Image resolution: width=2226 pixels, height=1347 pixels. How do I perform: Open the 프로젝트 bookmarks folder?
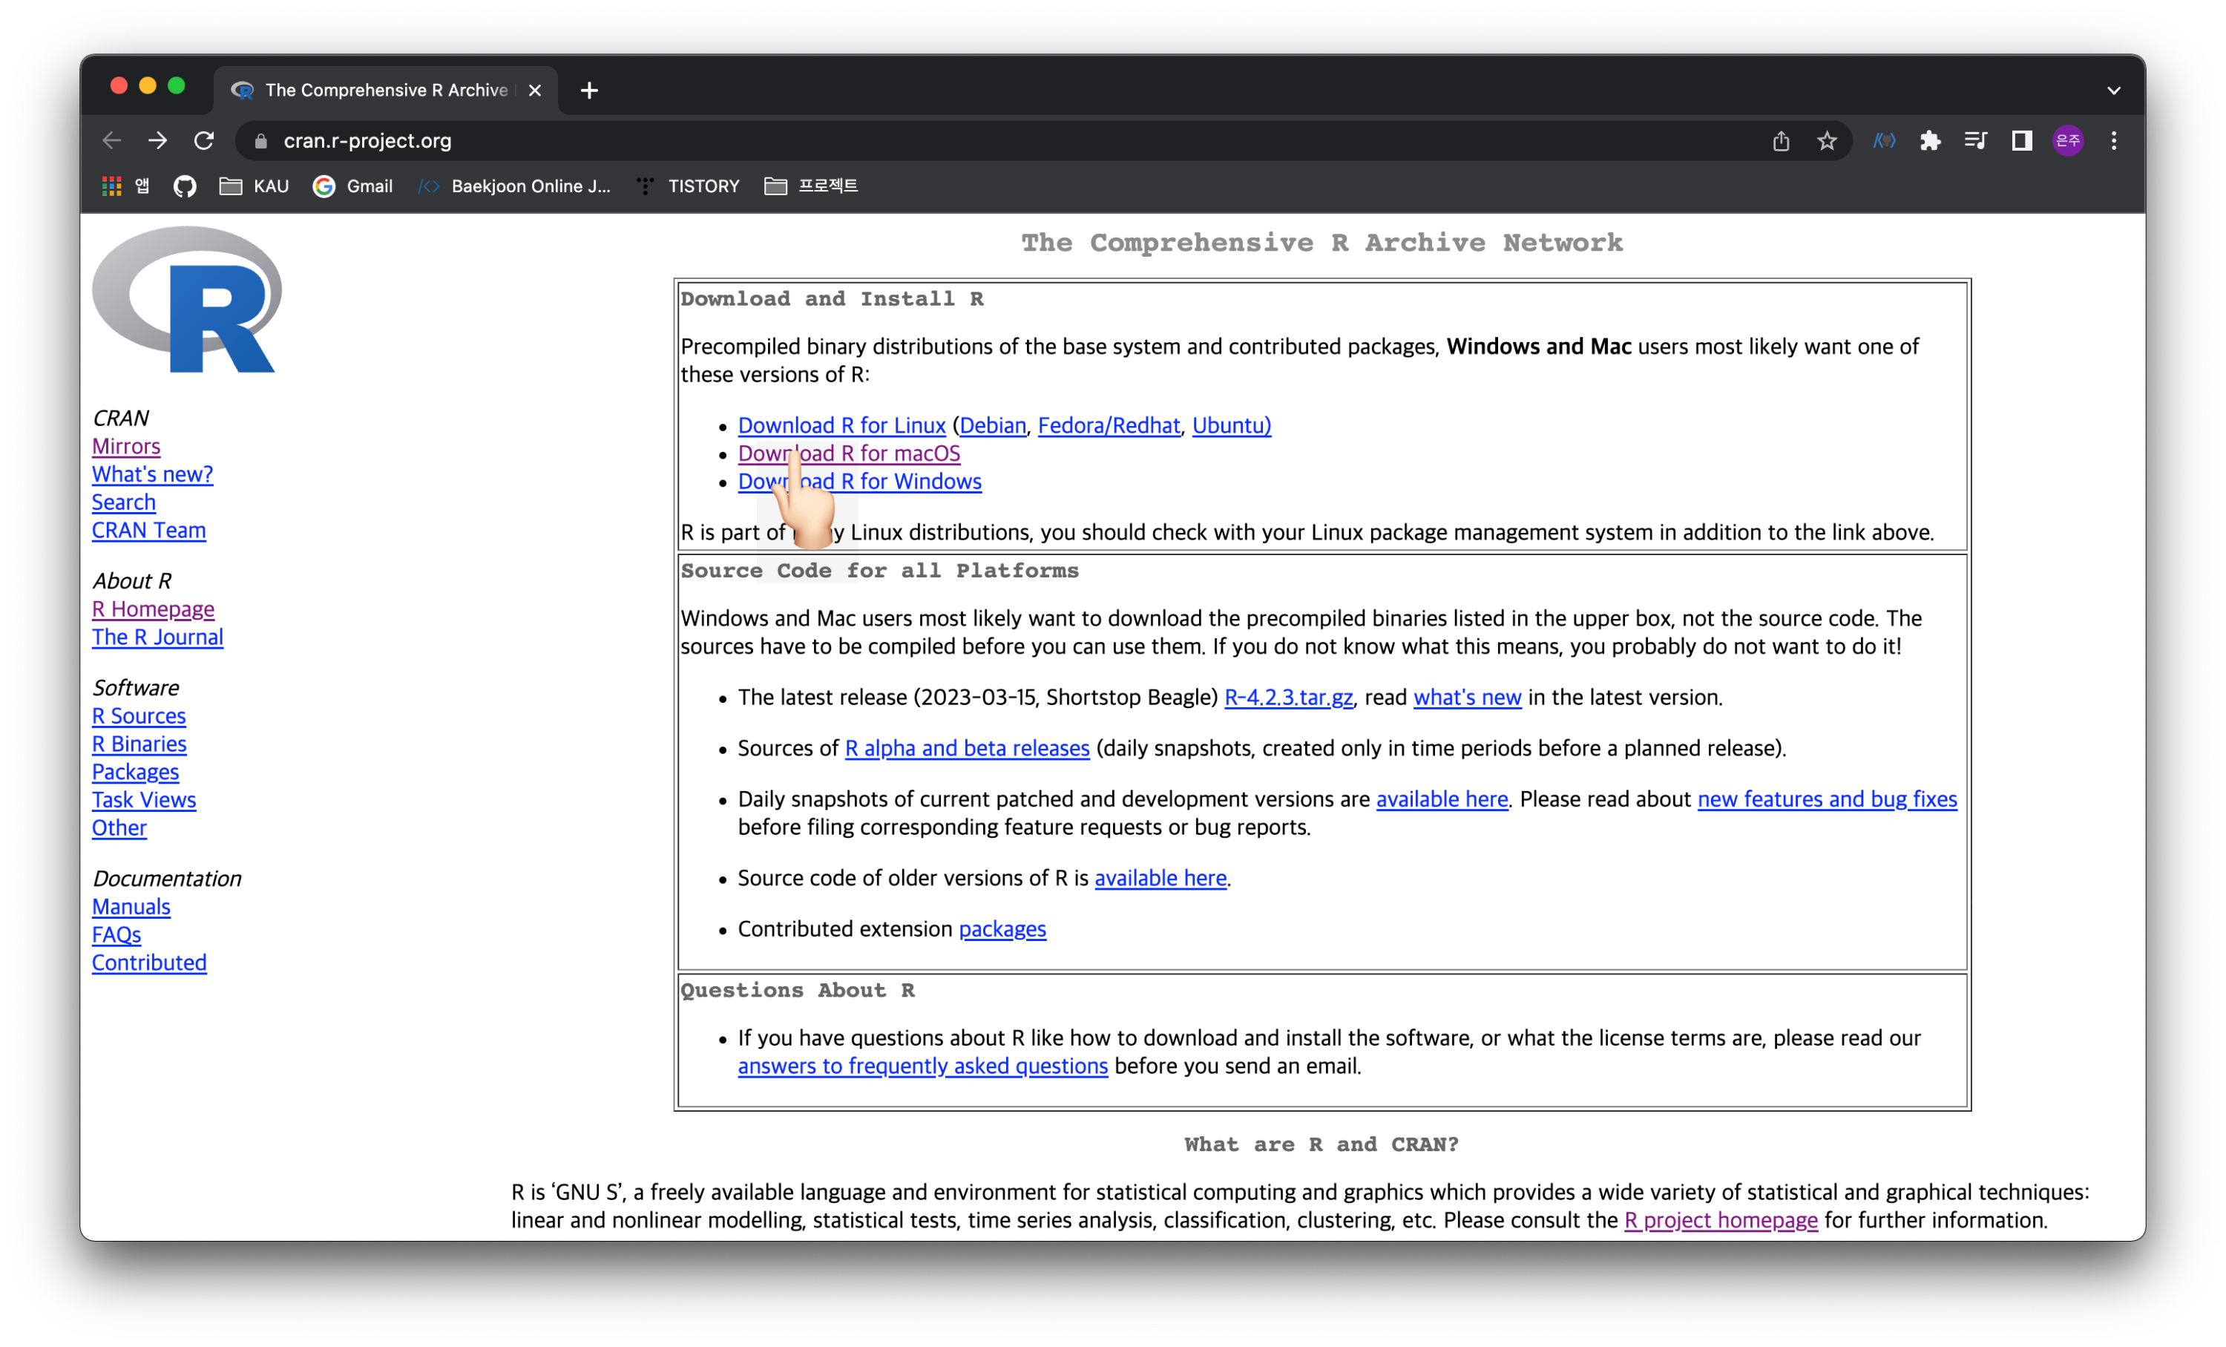810,186
